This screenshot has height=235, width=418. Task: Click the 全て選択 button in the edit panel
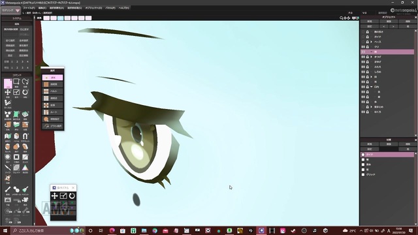click(x=10, y=40)
